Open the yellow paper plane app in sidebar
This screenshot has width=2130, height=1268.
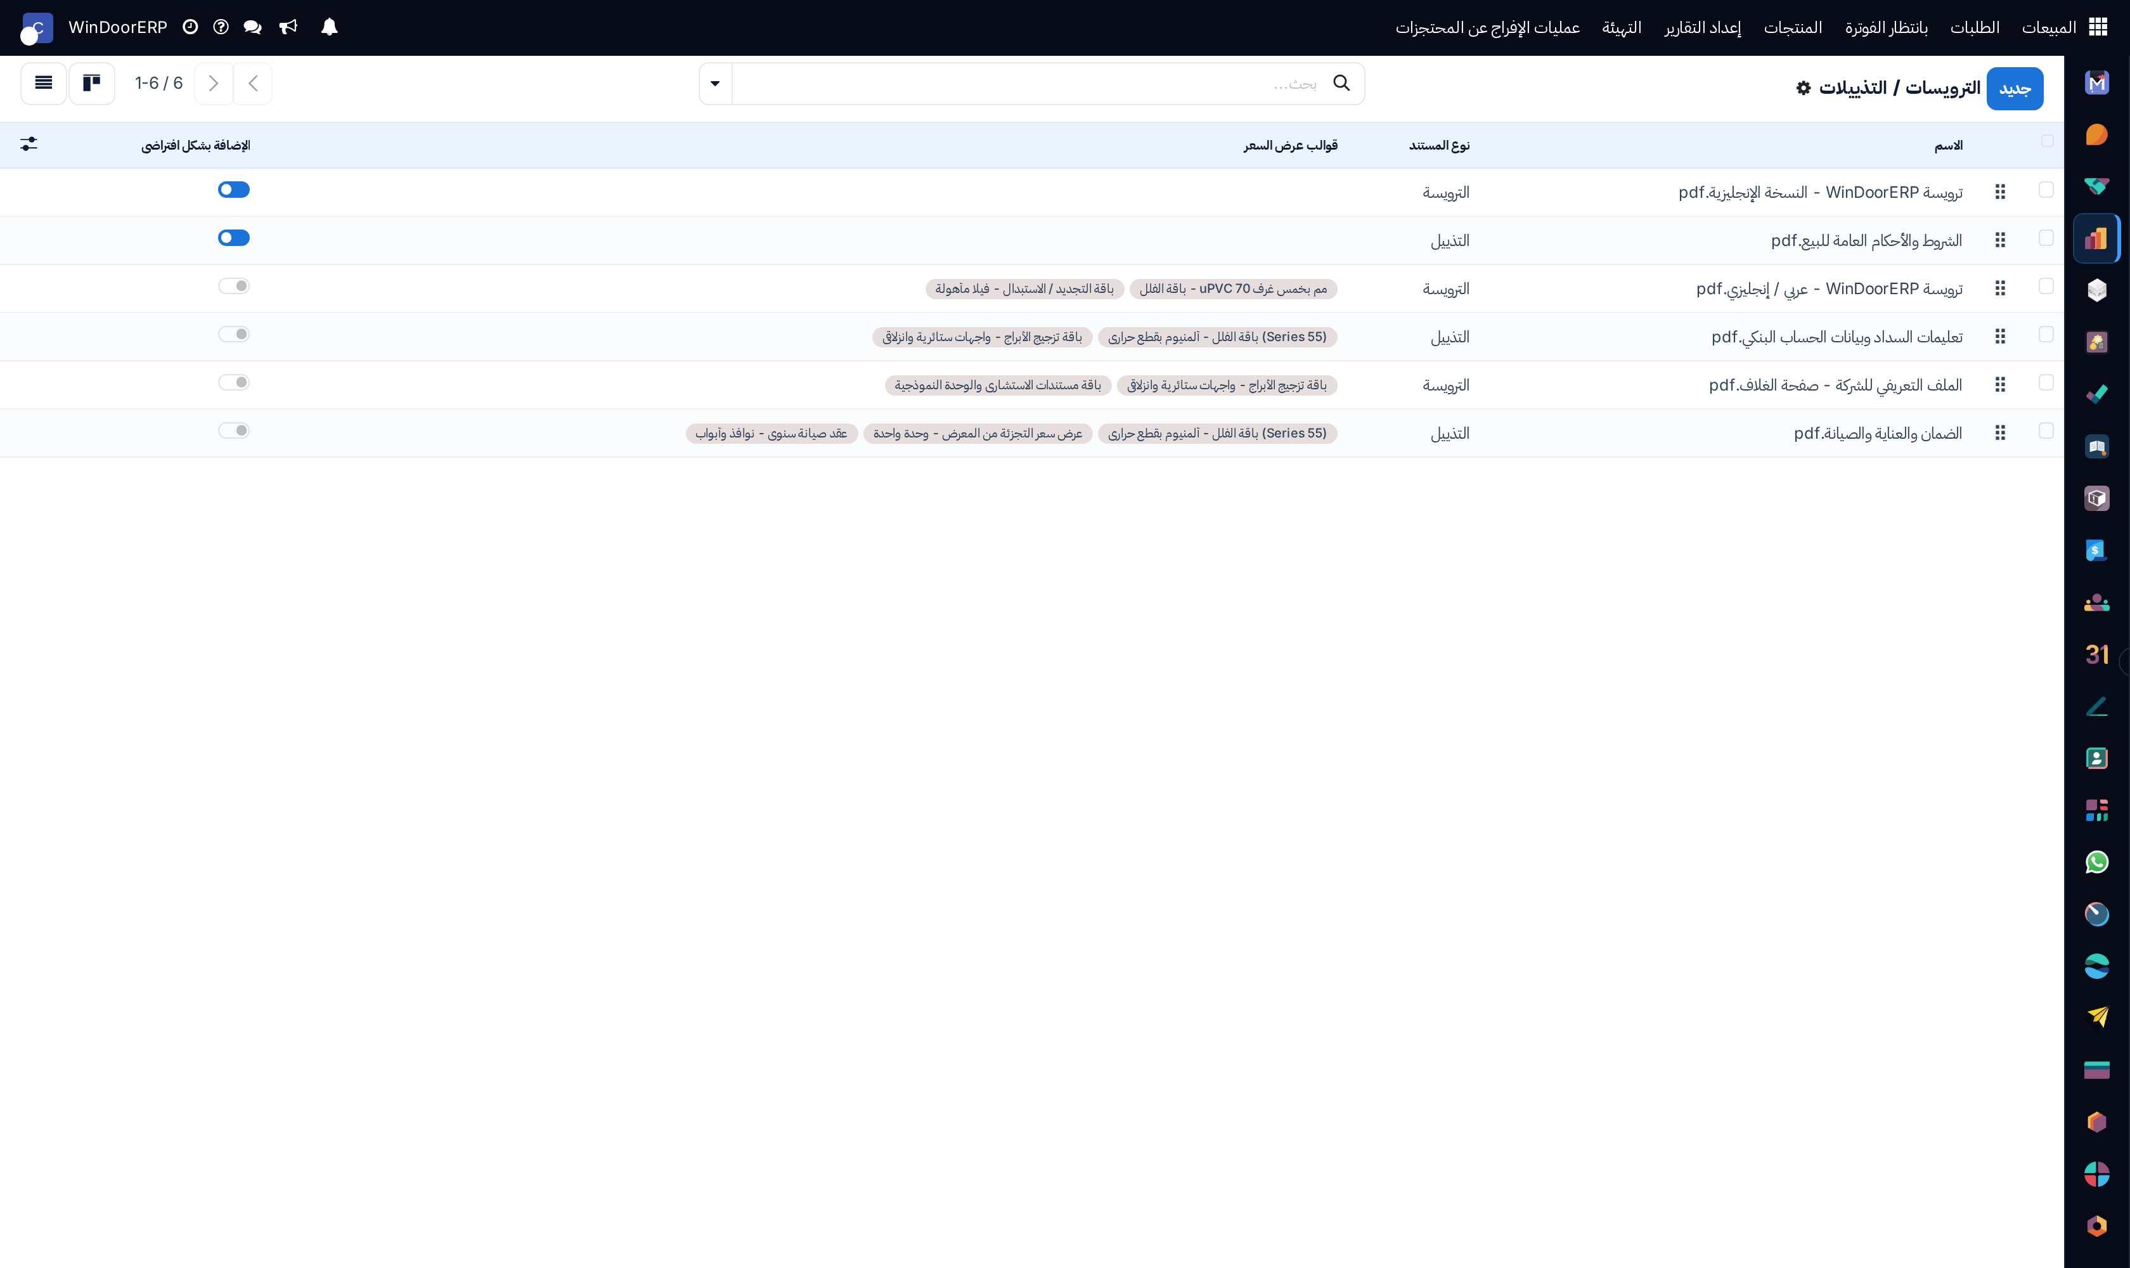(2096, 1018)
